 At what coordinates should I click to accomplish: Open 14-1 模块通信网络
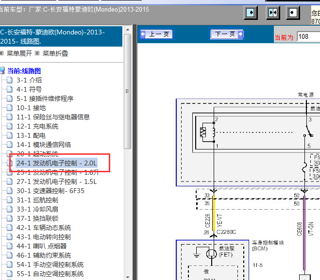pyautogui.click(x=44, y=145)
